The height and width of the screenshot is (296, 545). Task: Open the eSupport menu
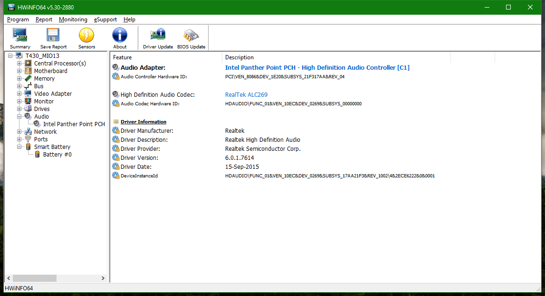point(105,19)
